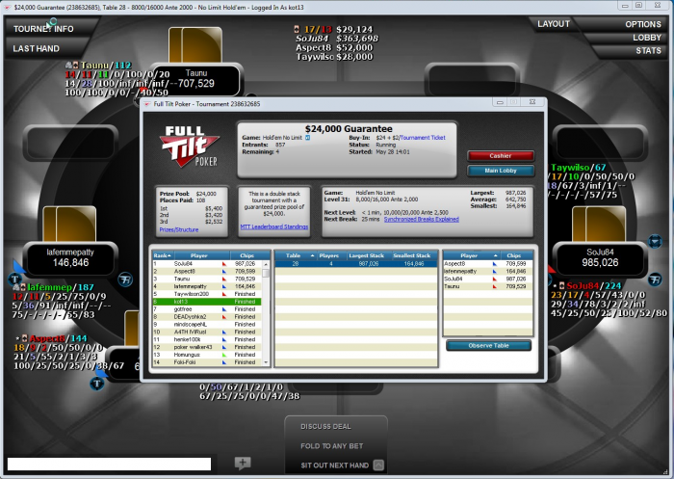Screen dimensions: 674x479
Task: Sort rank list by Rank column
Action: tap(163, 255)
